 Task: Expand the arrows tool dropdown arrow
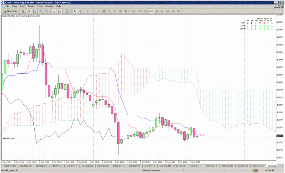point(129,11)
